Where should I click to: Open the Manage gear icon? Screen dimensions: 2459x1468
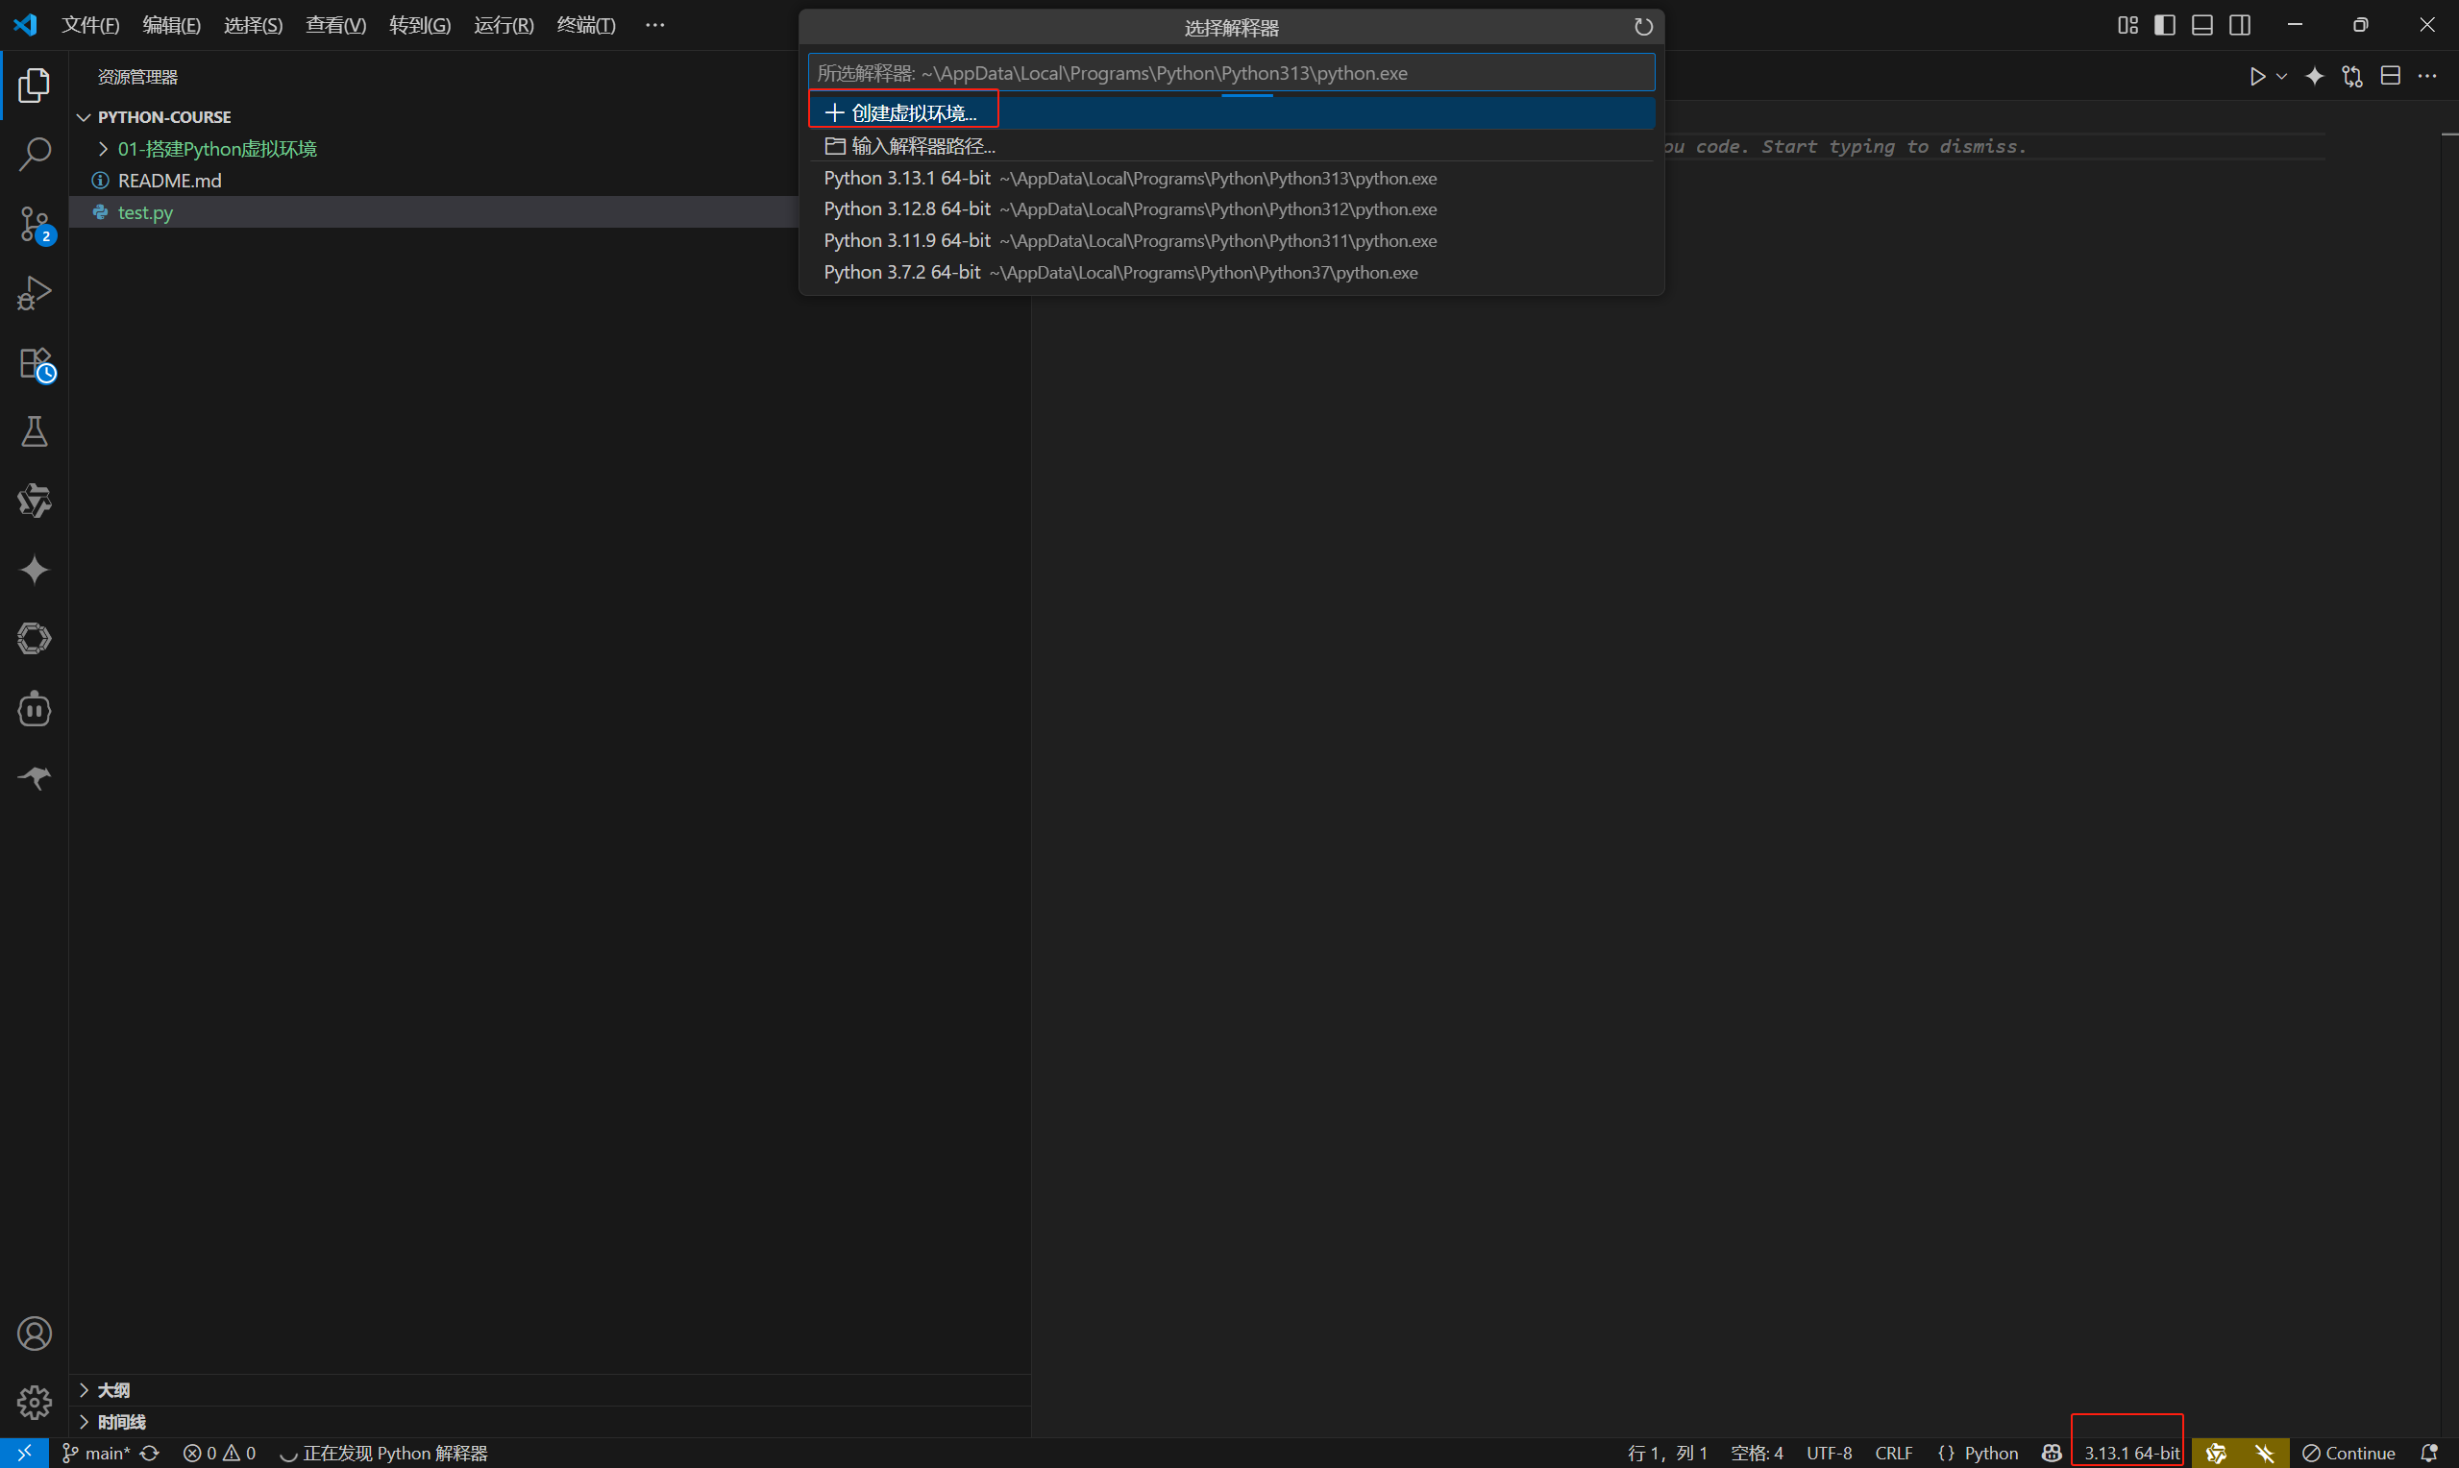click(35, 1402)
